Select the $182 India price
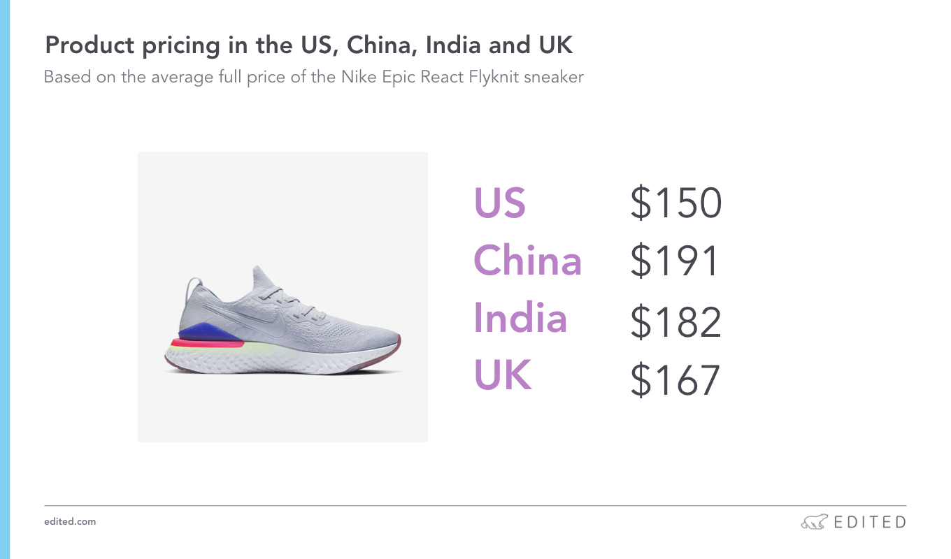Screen dimensions: 951x559 click(x=675, y=322)
